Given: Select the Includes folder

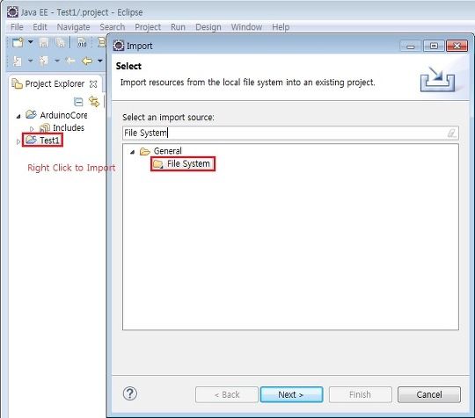Looking at the screenshot, I should pyautogui.click(x=62, y=128).
